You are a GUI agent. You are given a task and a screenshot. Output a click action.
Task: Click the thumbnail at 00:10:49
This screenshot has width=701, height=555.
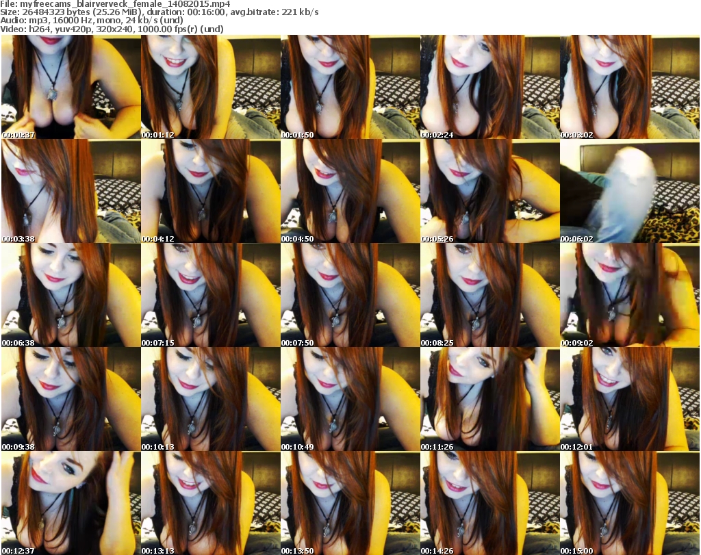350,399
